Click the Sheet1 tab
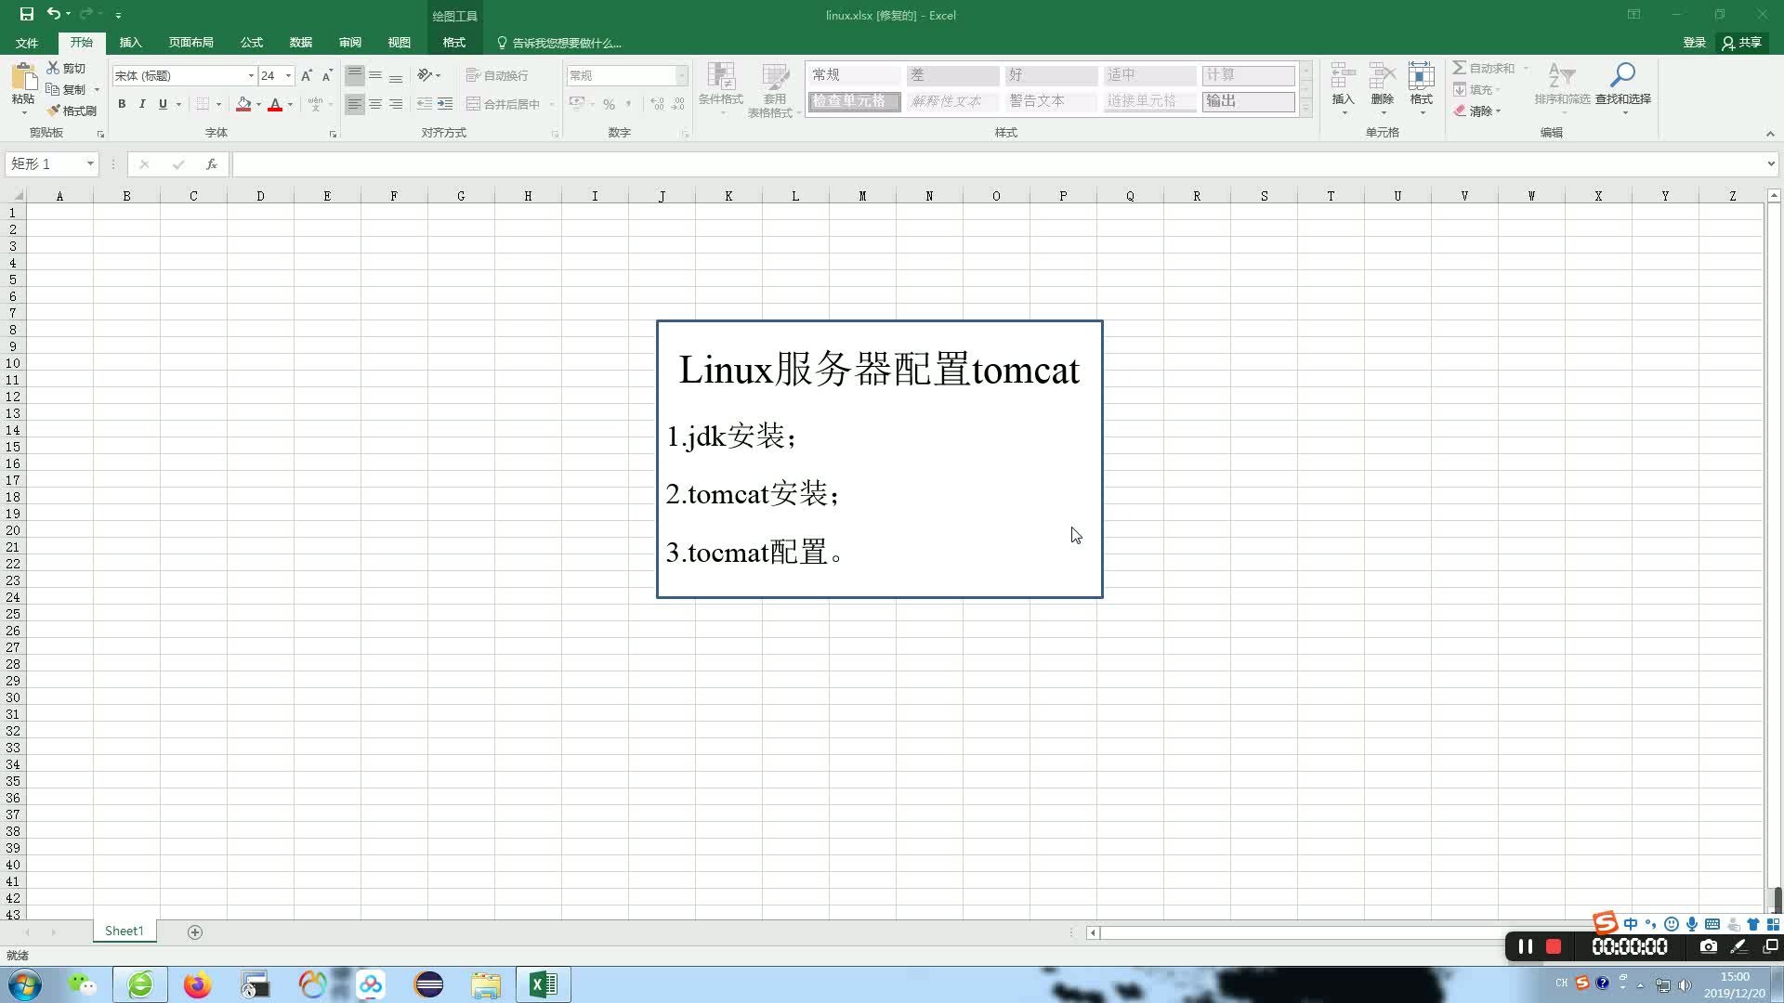 tap(123, 931)
